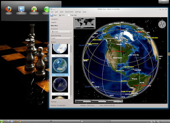Click the Open toolbar button in Marble

54,15
